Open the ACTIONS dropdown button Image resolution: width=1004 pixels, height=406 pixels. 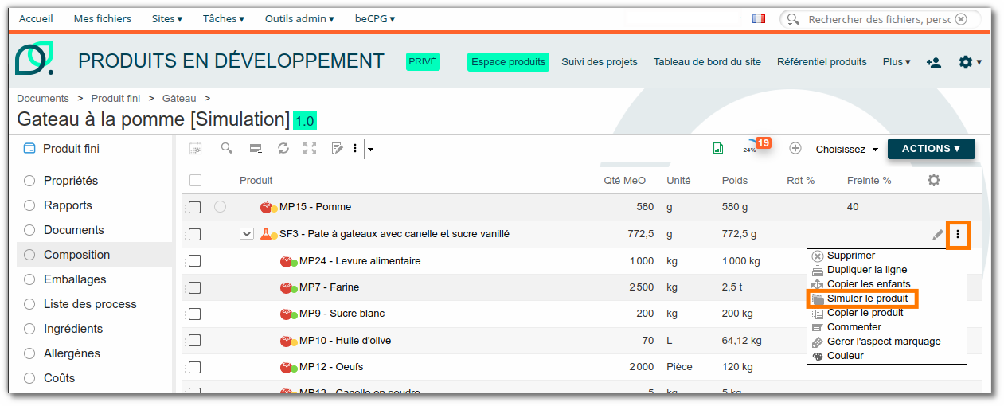[x=931, y=149]
